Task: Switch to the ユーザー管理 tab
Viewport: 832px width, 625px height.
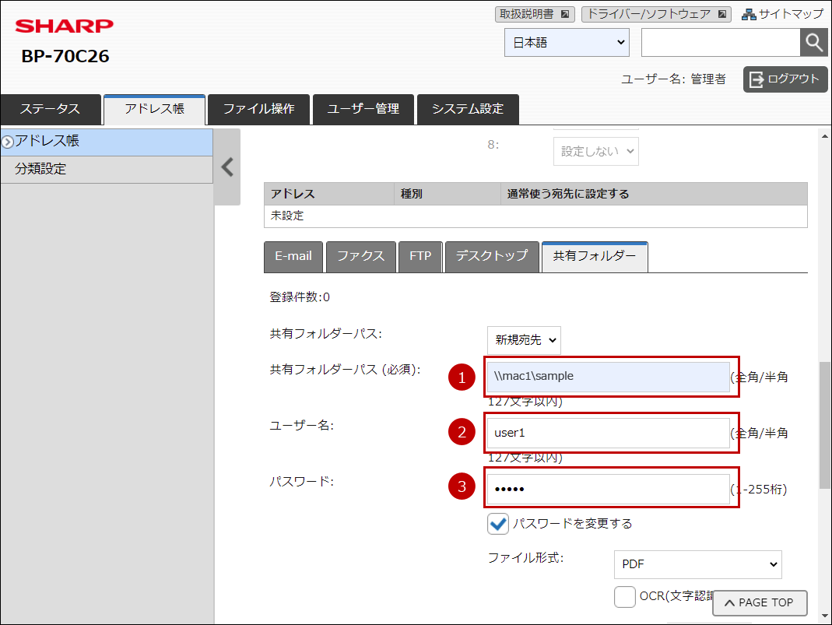Action: 363,109
